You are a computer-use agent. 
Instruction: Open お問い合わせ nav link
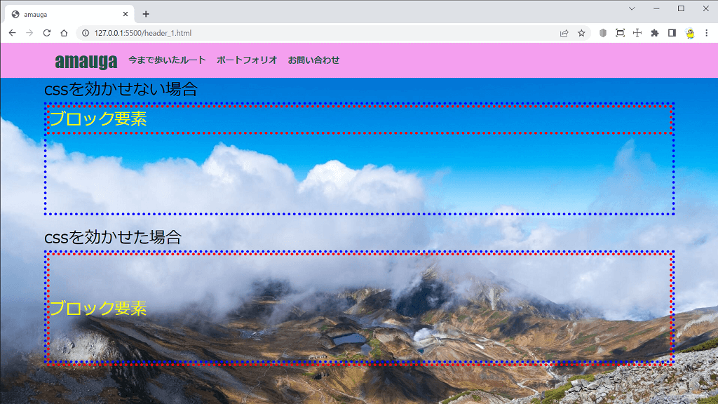313,60
